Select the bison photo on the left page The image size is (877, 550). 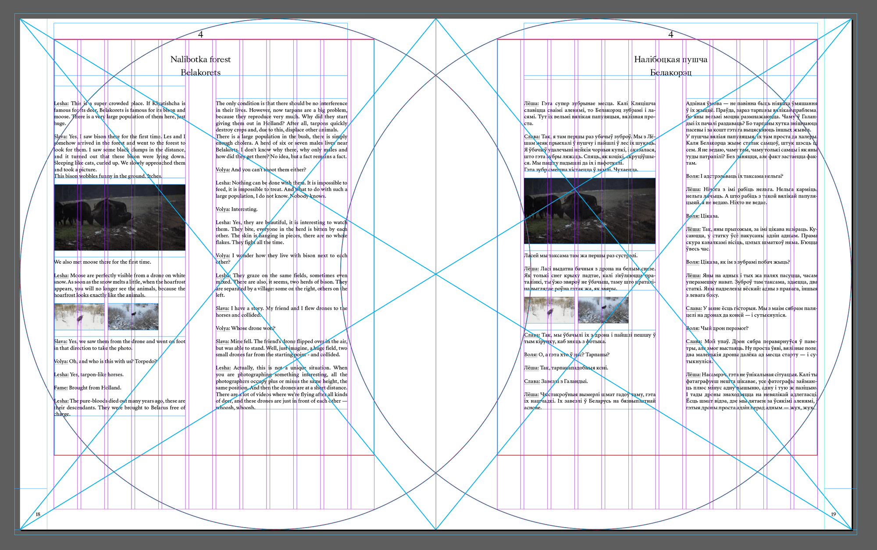(x=120, y=217)
